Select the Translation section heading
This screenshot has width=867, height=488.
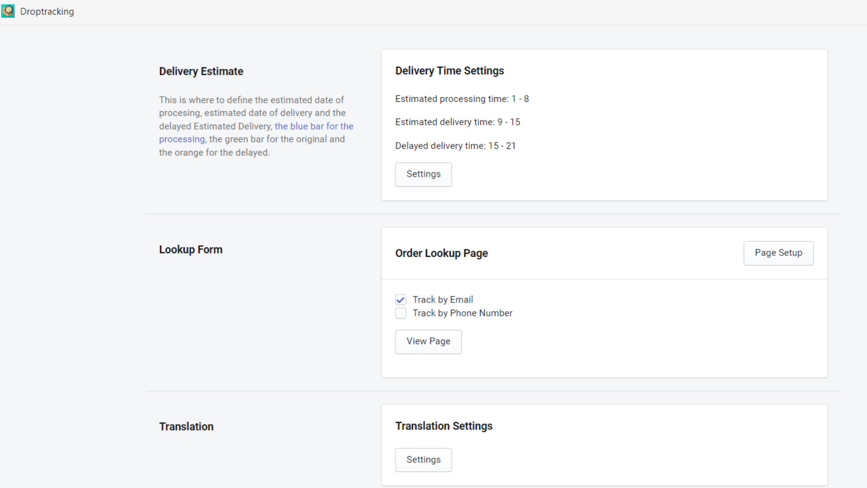coord(186,426)
